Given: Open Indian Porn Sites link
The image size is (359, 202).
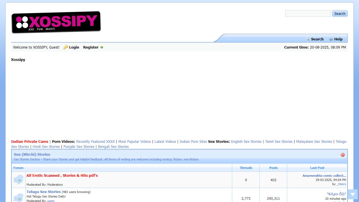Looking at the screenshot, I should (x=193, y=142).
